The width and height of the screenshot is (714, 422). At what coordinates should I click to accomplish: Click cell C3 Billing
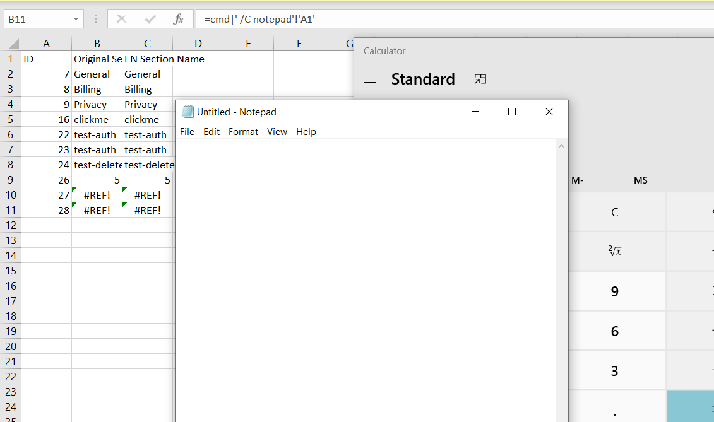[x=148, y=89]
